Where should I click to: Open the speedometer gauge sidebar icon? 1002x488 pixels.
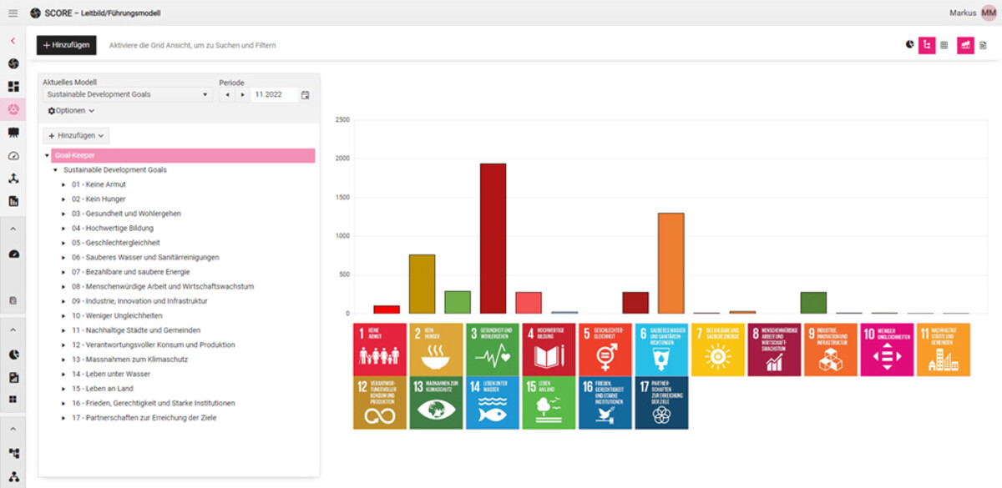[x=13, y=156]
